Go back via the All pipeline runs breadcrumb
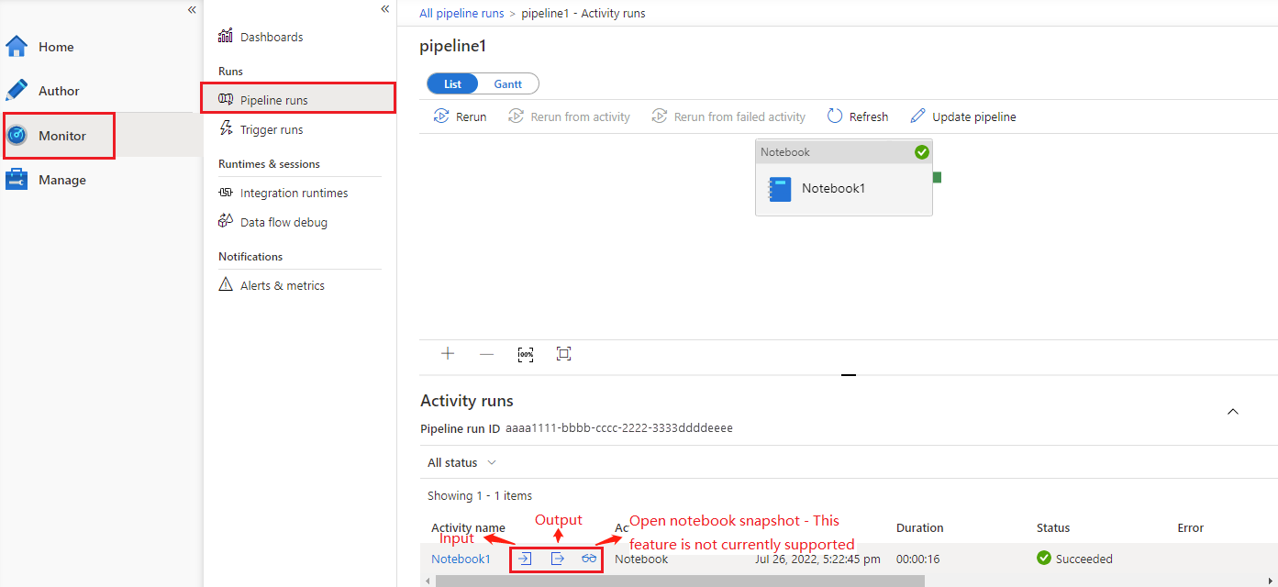 point(461,13)
